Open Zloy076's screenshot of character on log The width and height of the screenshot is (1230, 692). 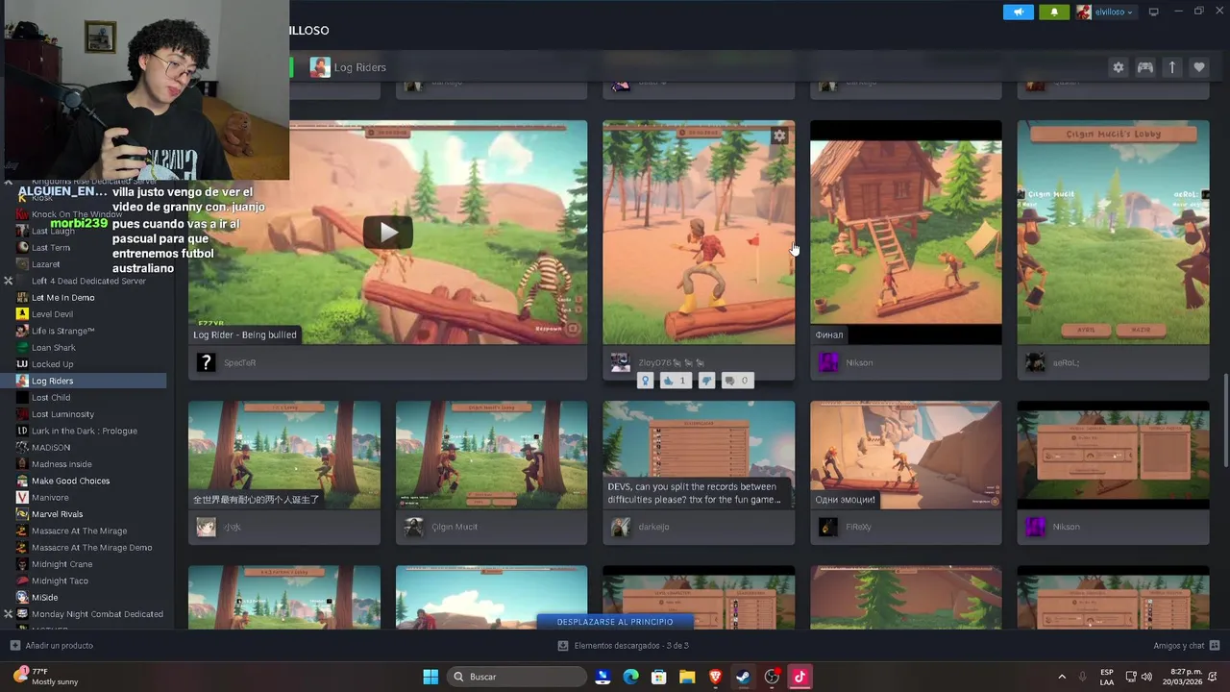699,232
